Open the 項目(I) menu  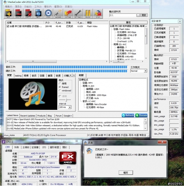point(18,7)
